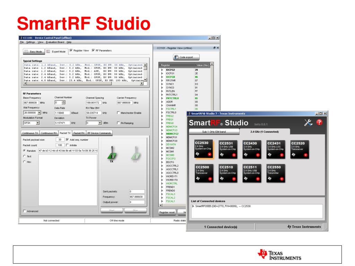Click the red arrow badge on CC2550 tile
The width and height of the screenshot is (355, 266).
click(x=282, y=179)
